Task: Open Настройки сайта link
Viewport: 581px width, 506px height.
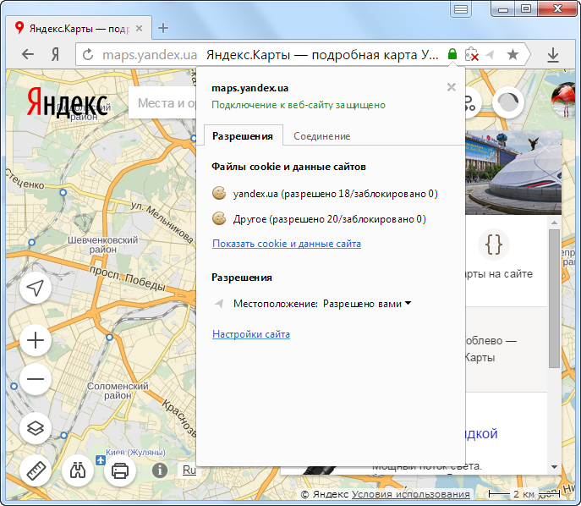Action: pos(251,334)
